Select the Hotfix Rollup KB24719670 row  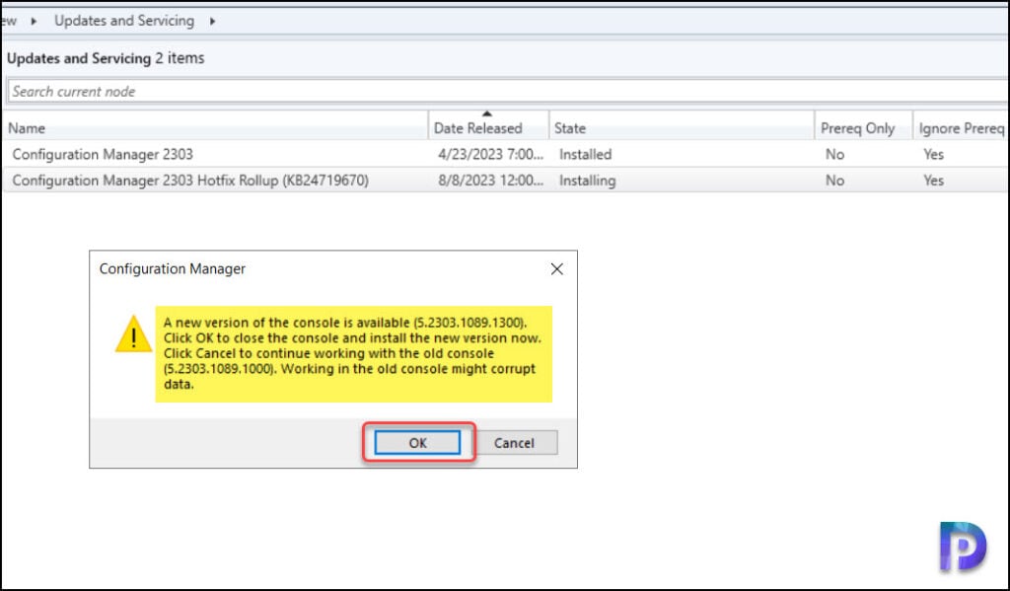(x=505, y=181)
